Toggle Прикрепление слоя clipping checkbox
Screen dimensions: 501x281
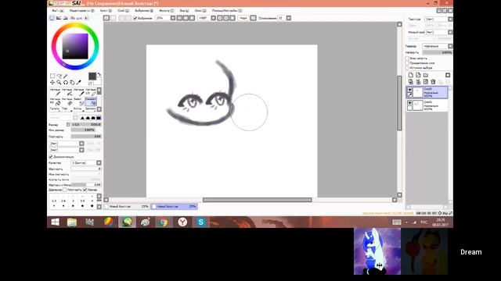click(407, 63)
